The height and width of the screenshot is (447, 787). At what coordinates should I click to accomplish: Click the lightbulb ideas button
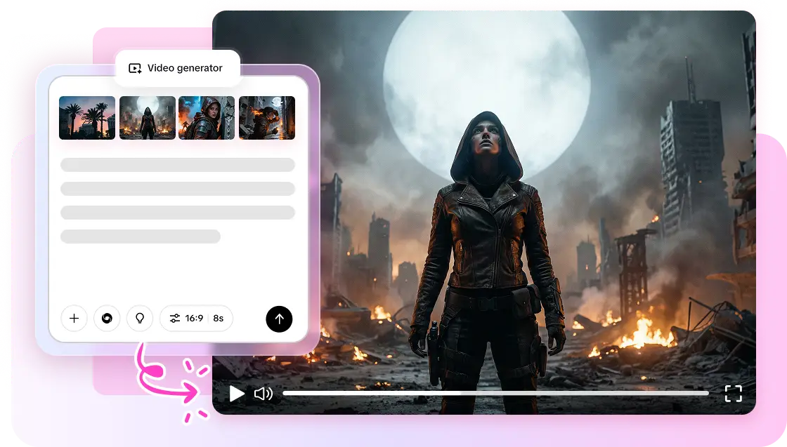tap(140, 318)
